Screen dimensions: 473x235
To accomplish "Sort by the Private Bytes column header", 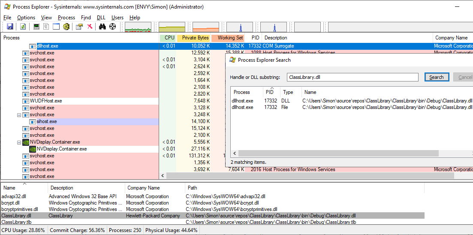I will (194, 38).
